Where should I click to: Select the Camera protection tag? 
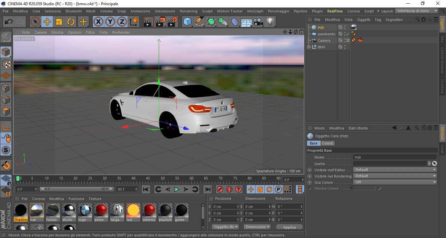coord(354,40)
